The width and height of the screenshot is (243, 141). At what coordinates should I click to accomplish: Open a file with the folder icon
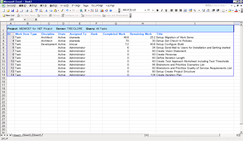coord(8,10)
